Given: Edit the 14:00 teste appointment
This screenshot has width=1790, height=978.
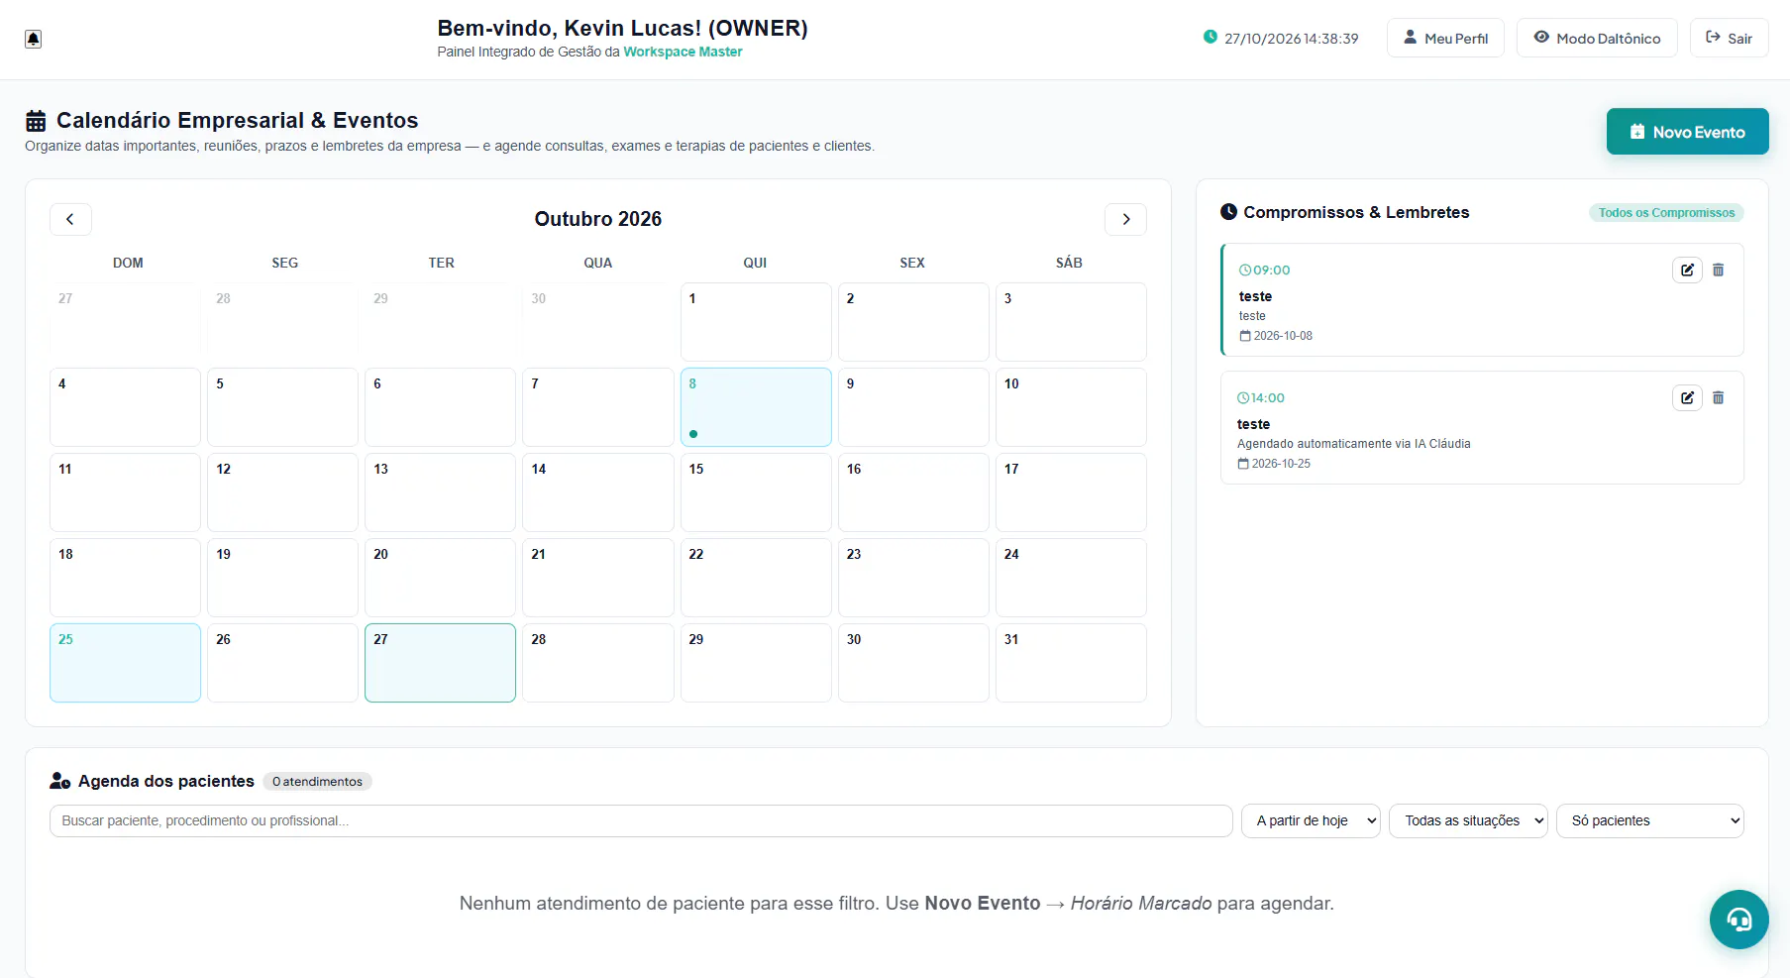Looking at the screenshot, I should coord(1687,397).
